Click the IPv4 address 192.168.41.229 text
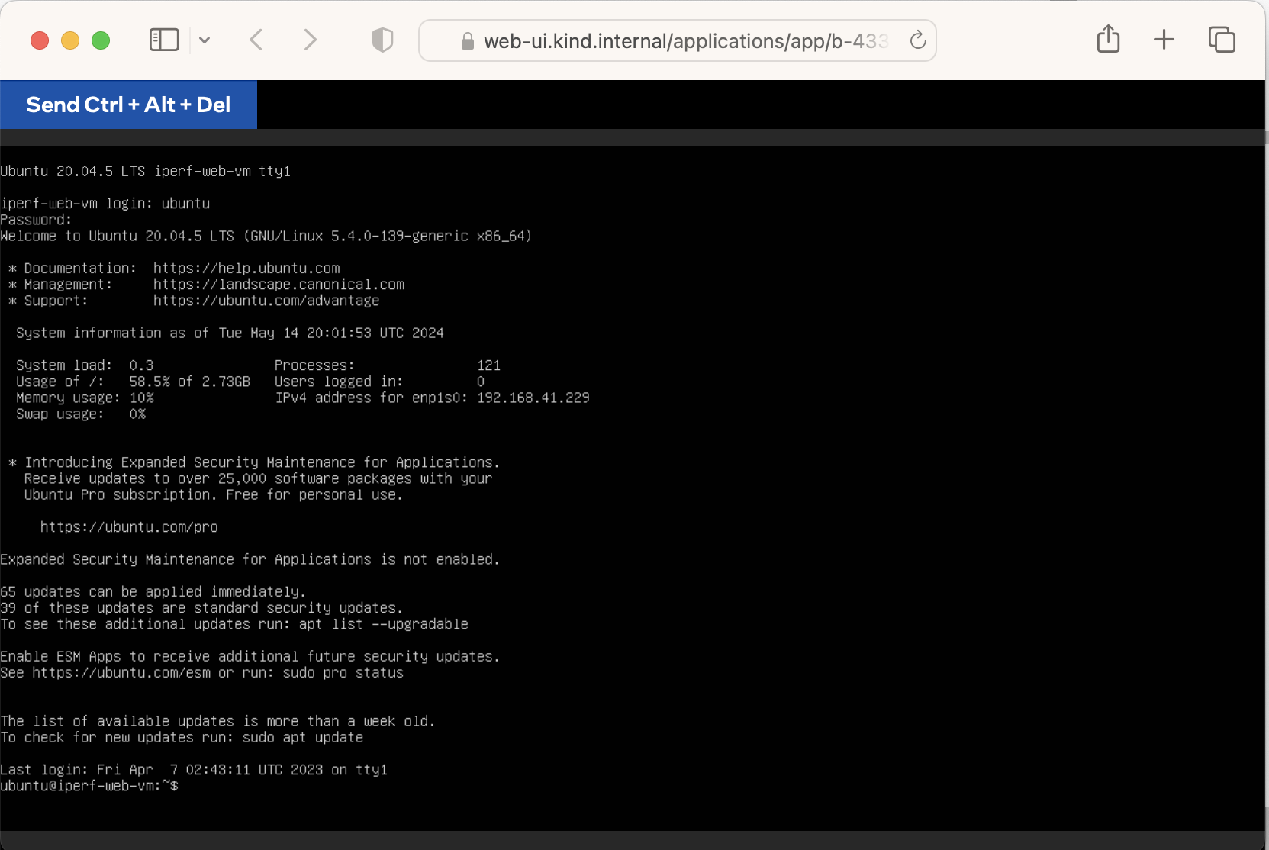Image resolution: width=1269 pixels, height=850 pixels. [x=533, y=398]
